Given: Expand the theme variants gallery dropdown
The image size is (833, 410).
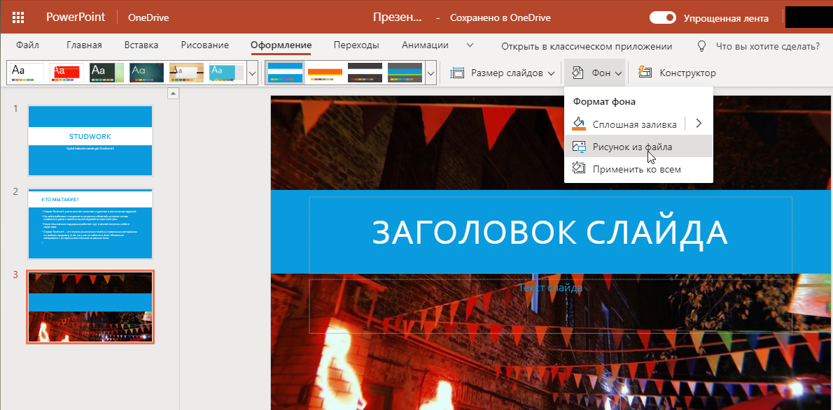Looking at the screenshot, I should pyautogui.click(x=431, y=73).
